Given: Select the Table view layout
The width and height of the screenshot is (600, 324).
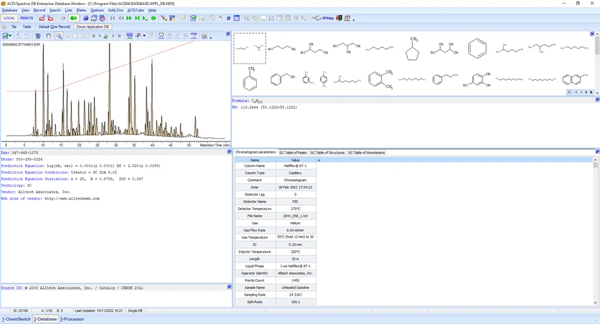Looking at the screenshot, I should point(27,27).
